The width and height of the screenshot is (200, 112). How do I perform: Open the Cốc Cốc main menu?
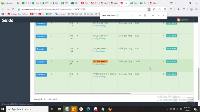point(196,9)
